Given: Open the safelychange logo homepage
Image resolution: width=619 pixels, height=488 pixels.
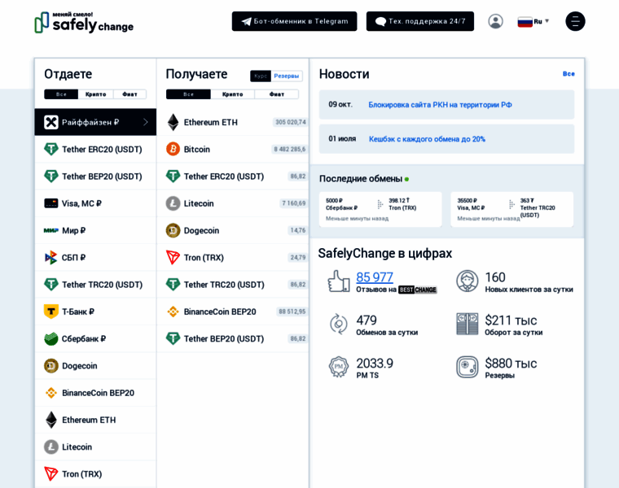Looking at the screenshot, I should [x=84, y=23].
